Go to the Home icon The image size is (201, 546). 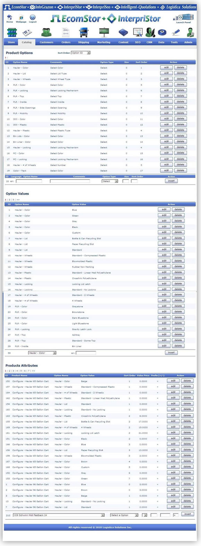coord(9,17)
